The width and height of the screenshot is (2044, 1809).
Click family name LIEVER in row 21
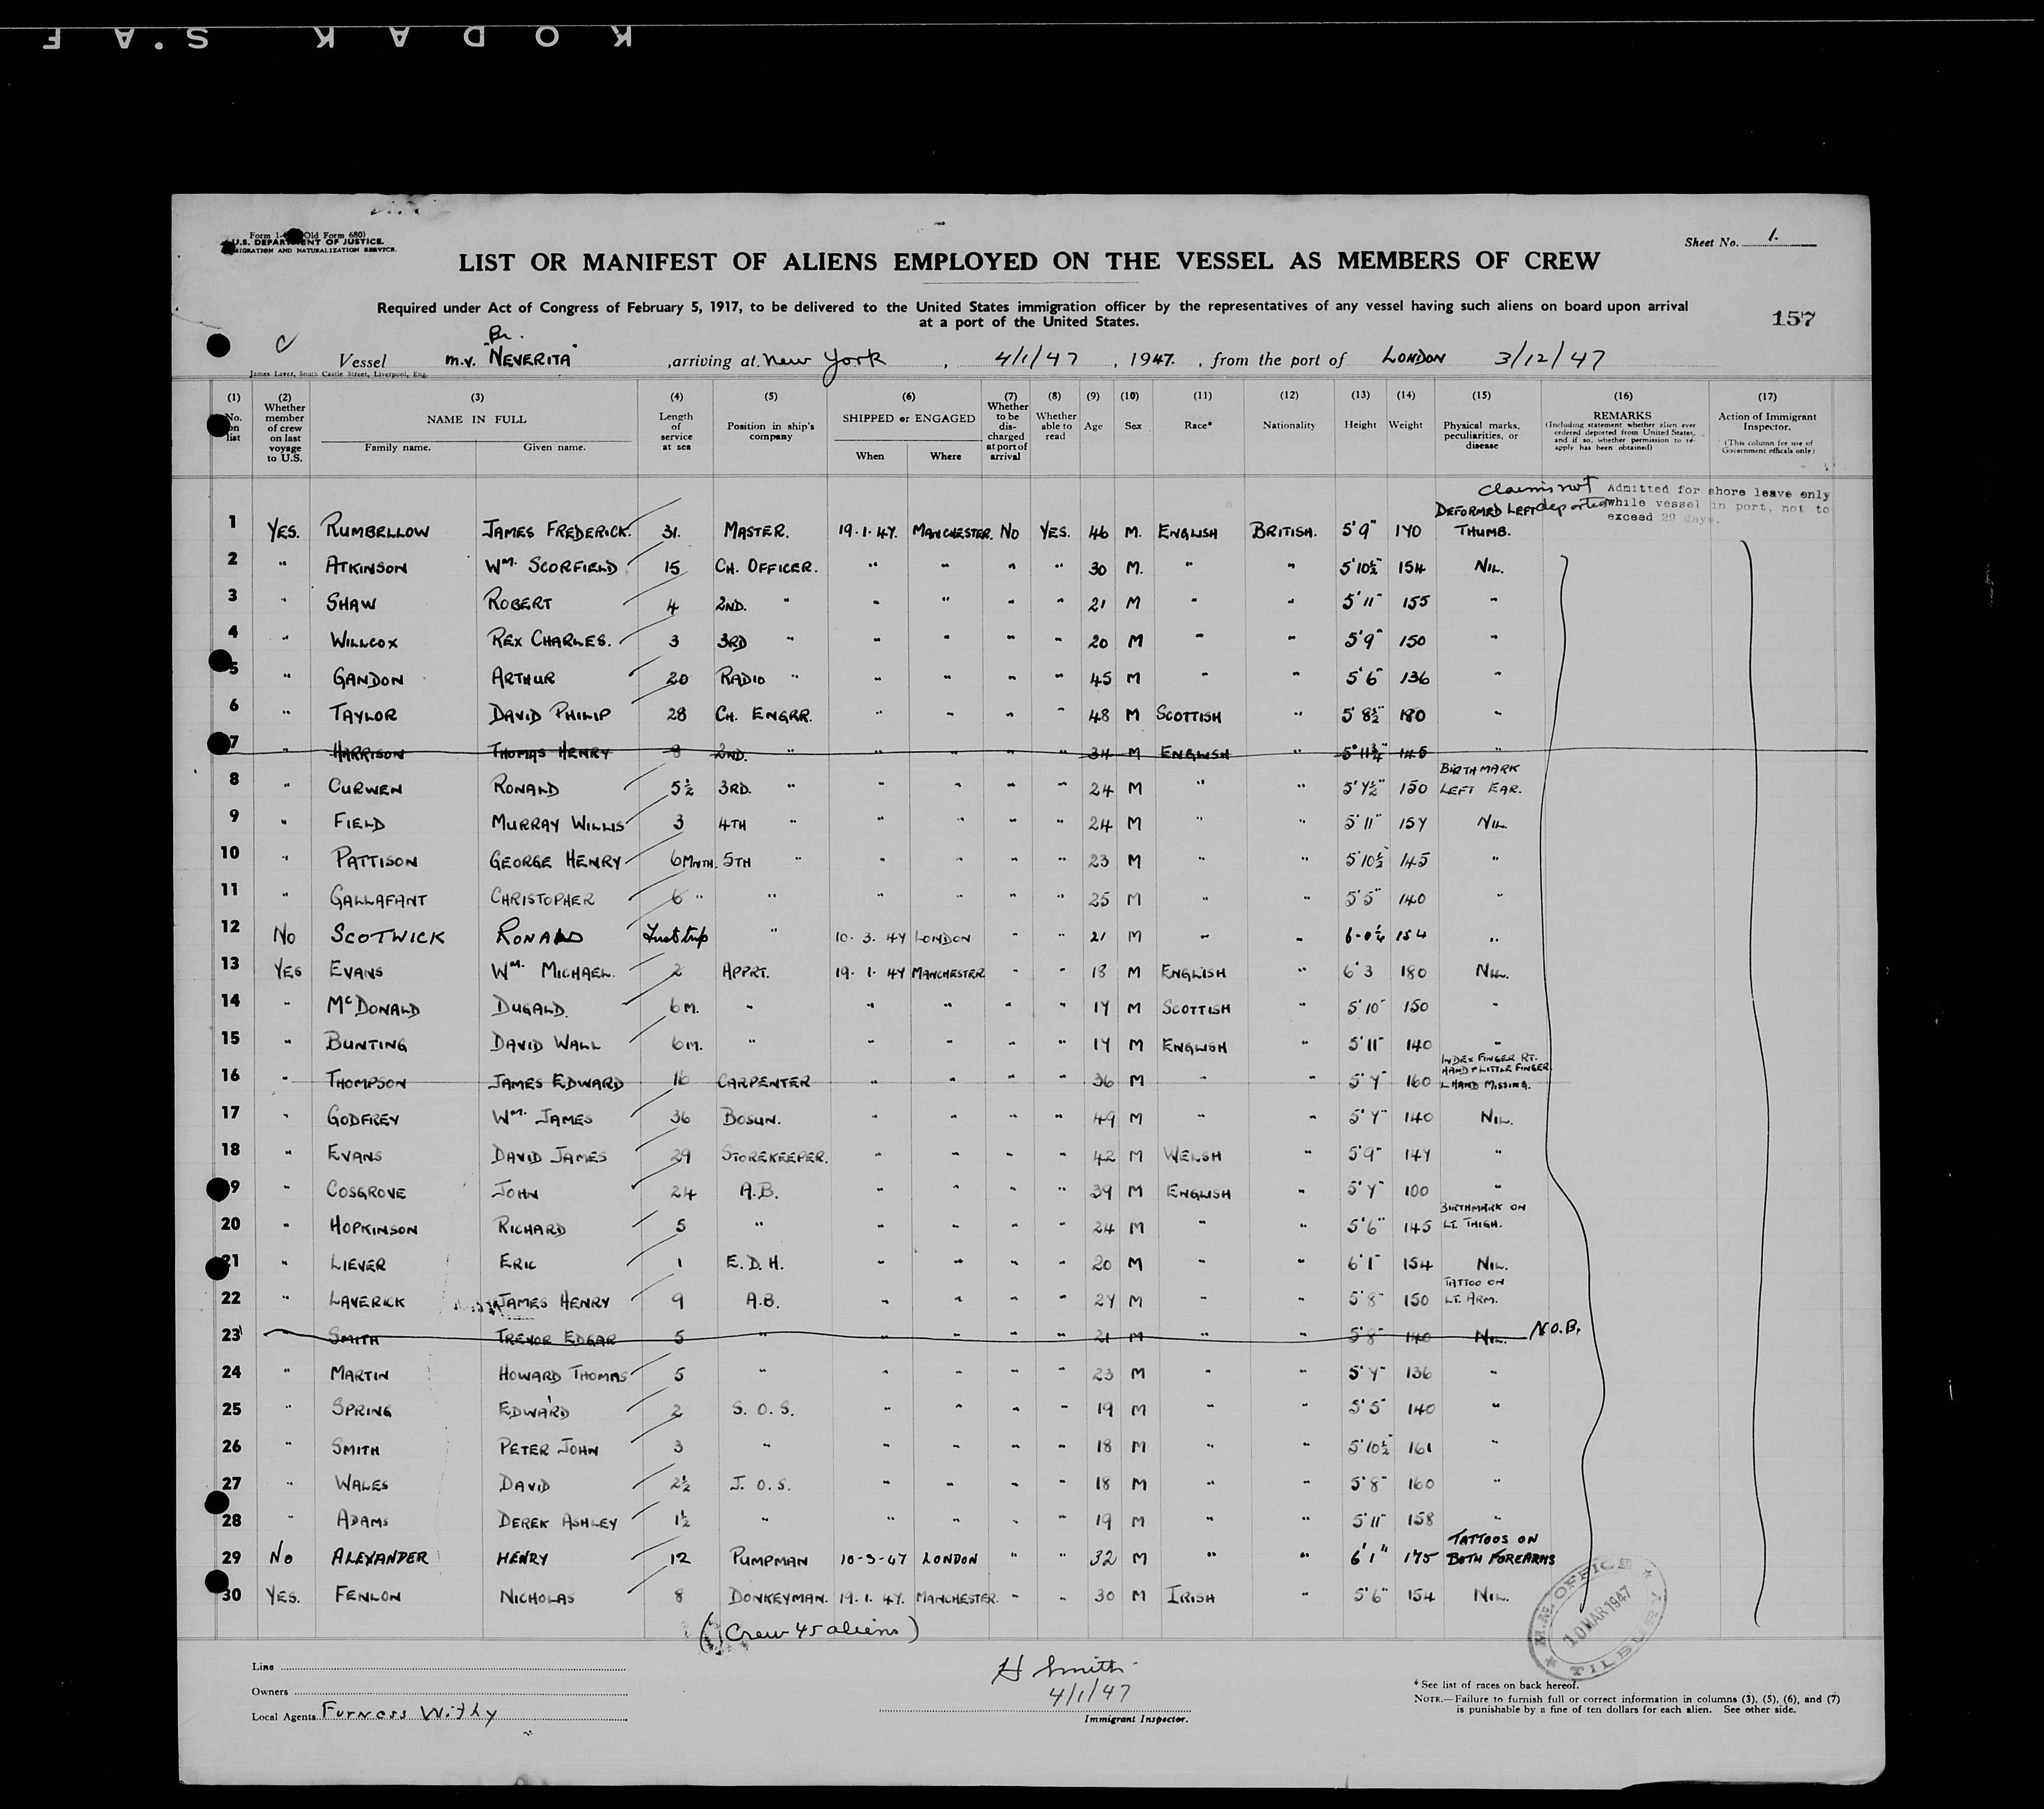358,1266
